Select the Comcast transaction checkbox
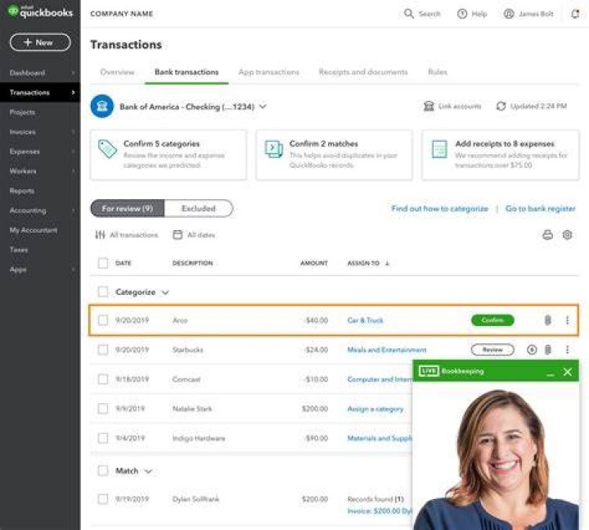The image size is (589, 530). pyautogui.click(x=103, y=379)
